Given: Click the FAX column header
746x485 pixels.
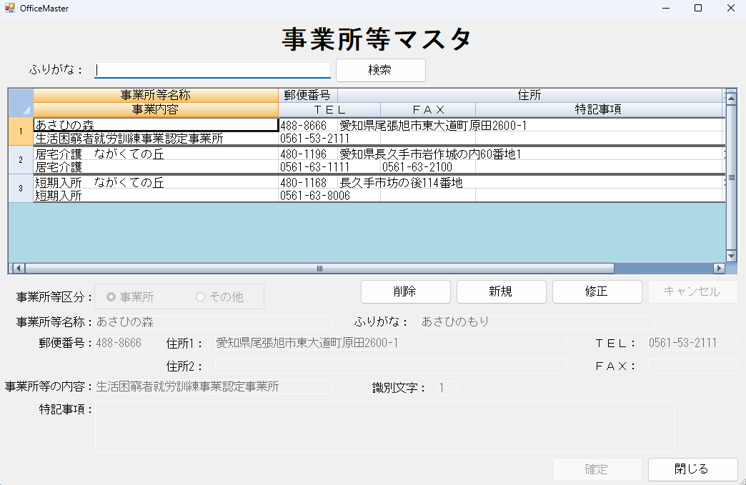Looking at the screenshot, I should pyautogui.click(x=428, y=109).
